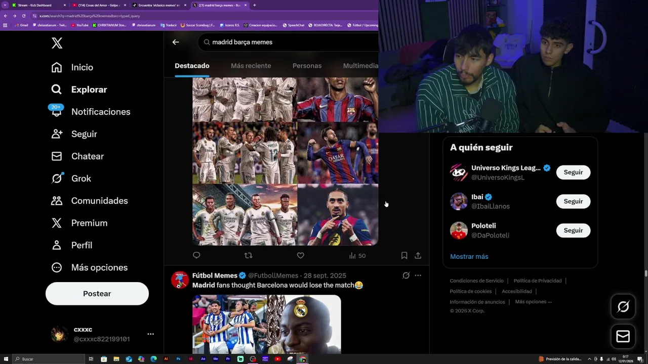Open Fútbol Memes avatar
The image size is (648, 364).
click(x=180, y=280)
